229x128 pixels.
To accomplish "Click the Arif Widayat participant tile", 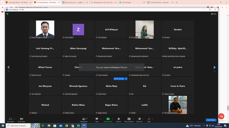I will tap(111, 30).
